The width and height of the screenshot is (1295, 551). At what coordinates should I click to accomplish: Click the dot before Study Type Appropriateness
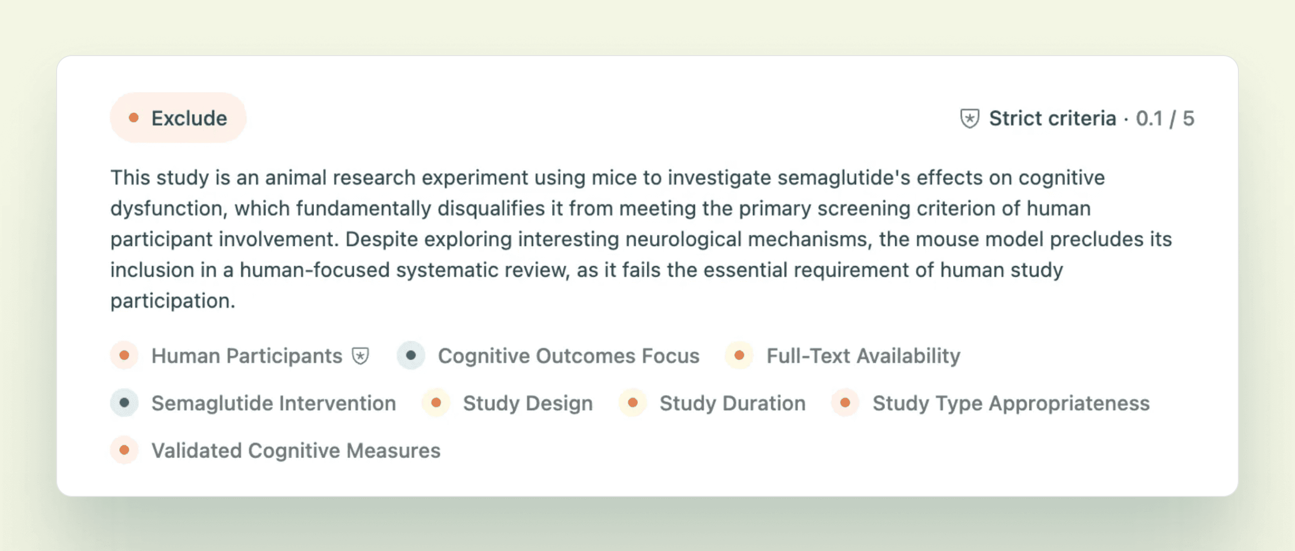coord(845,403)
